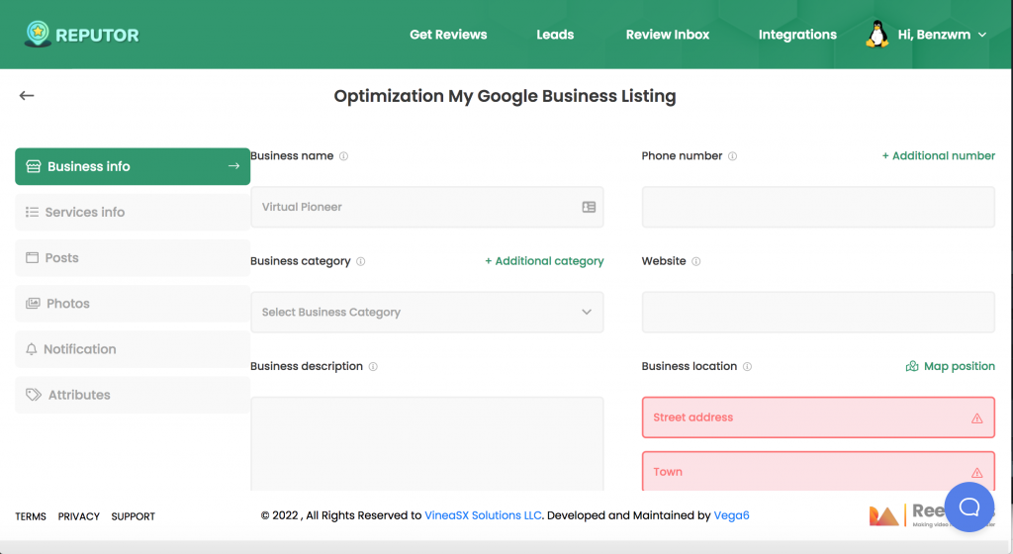This screenshot has width=1013, height=554.
Task: Click the back arrow icon
Action: click(x=27, y=96)
